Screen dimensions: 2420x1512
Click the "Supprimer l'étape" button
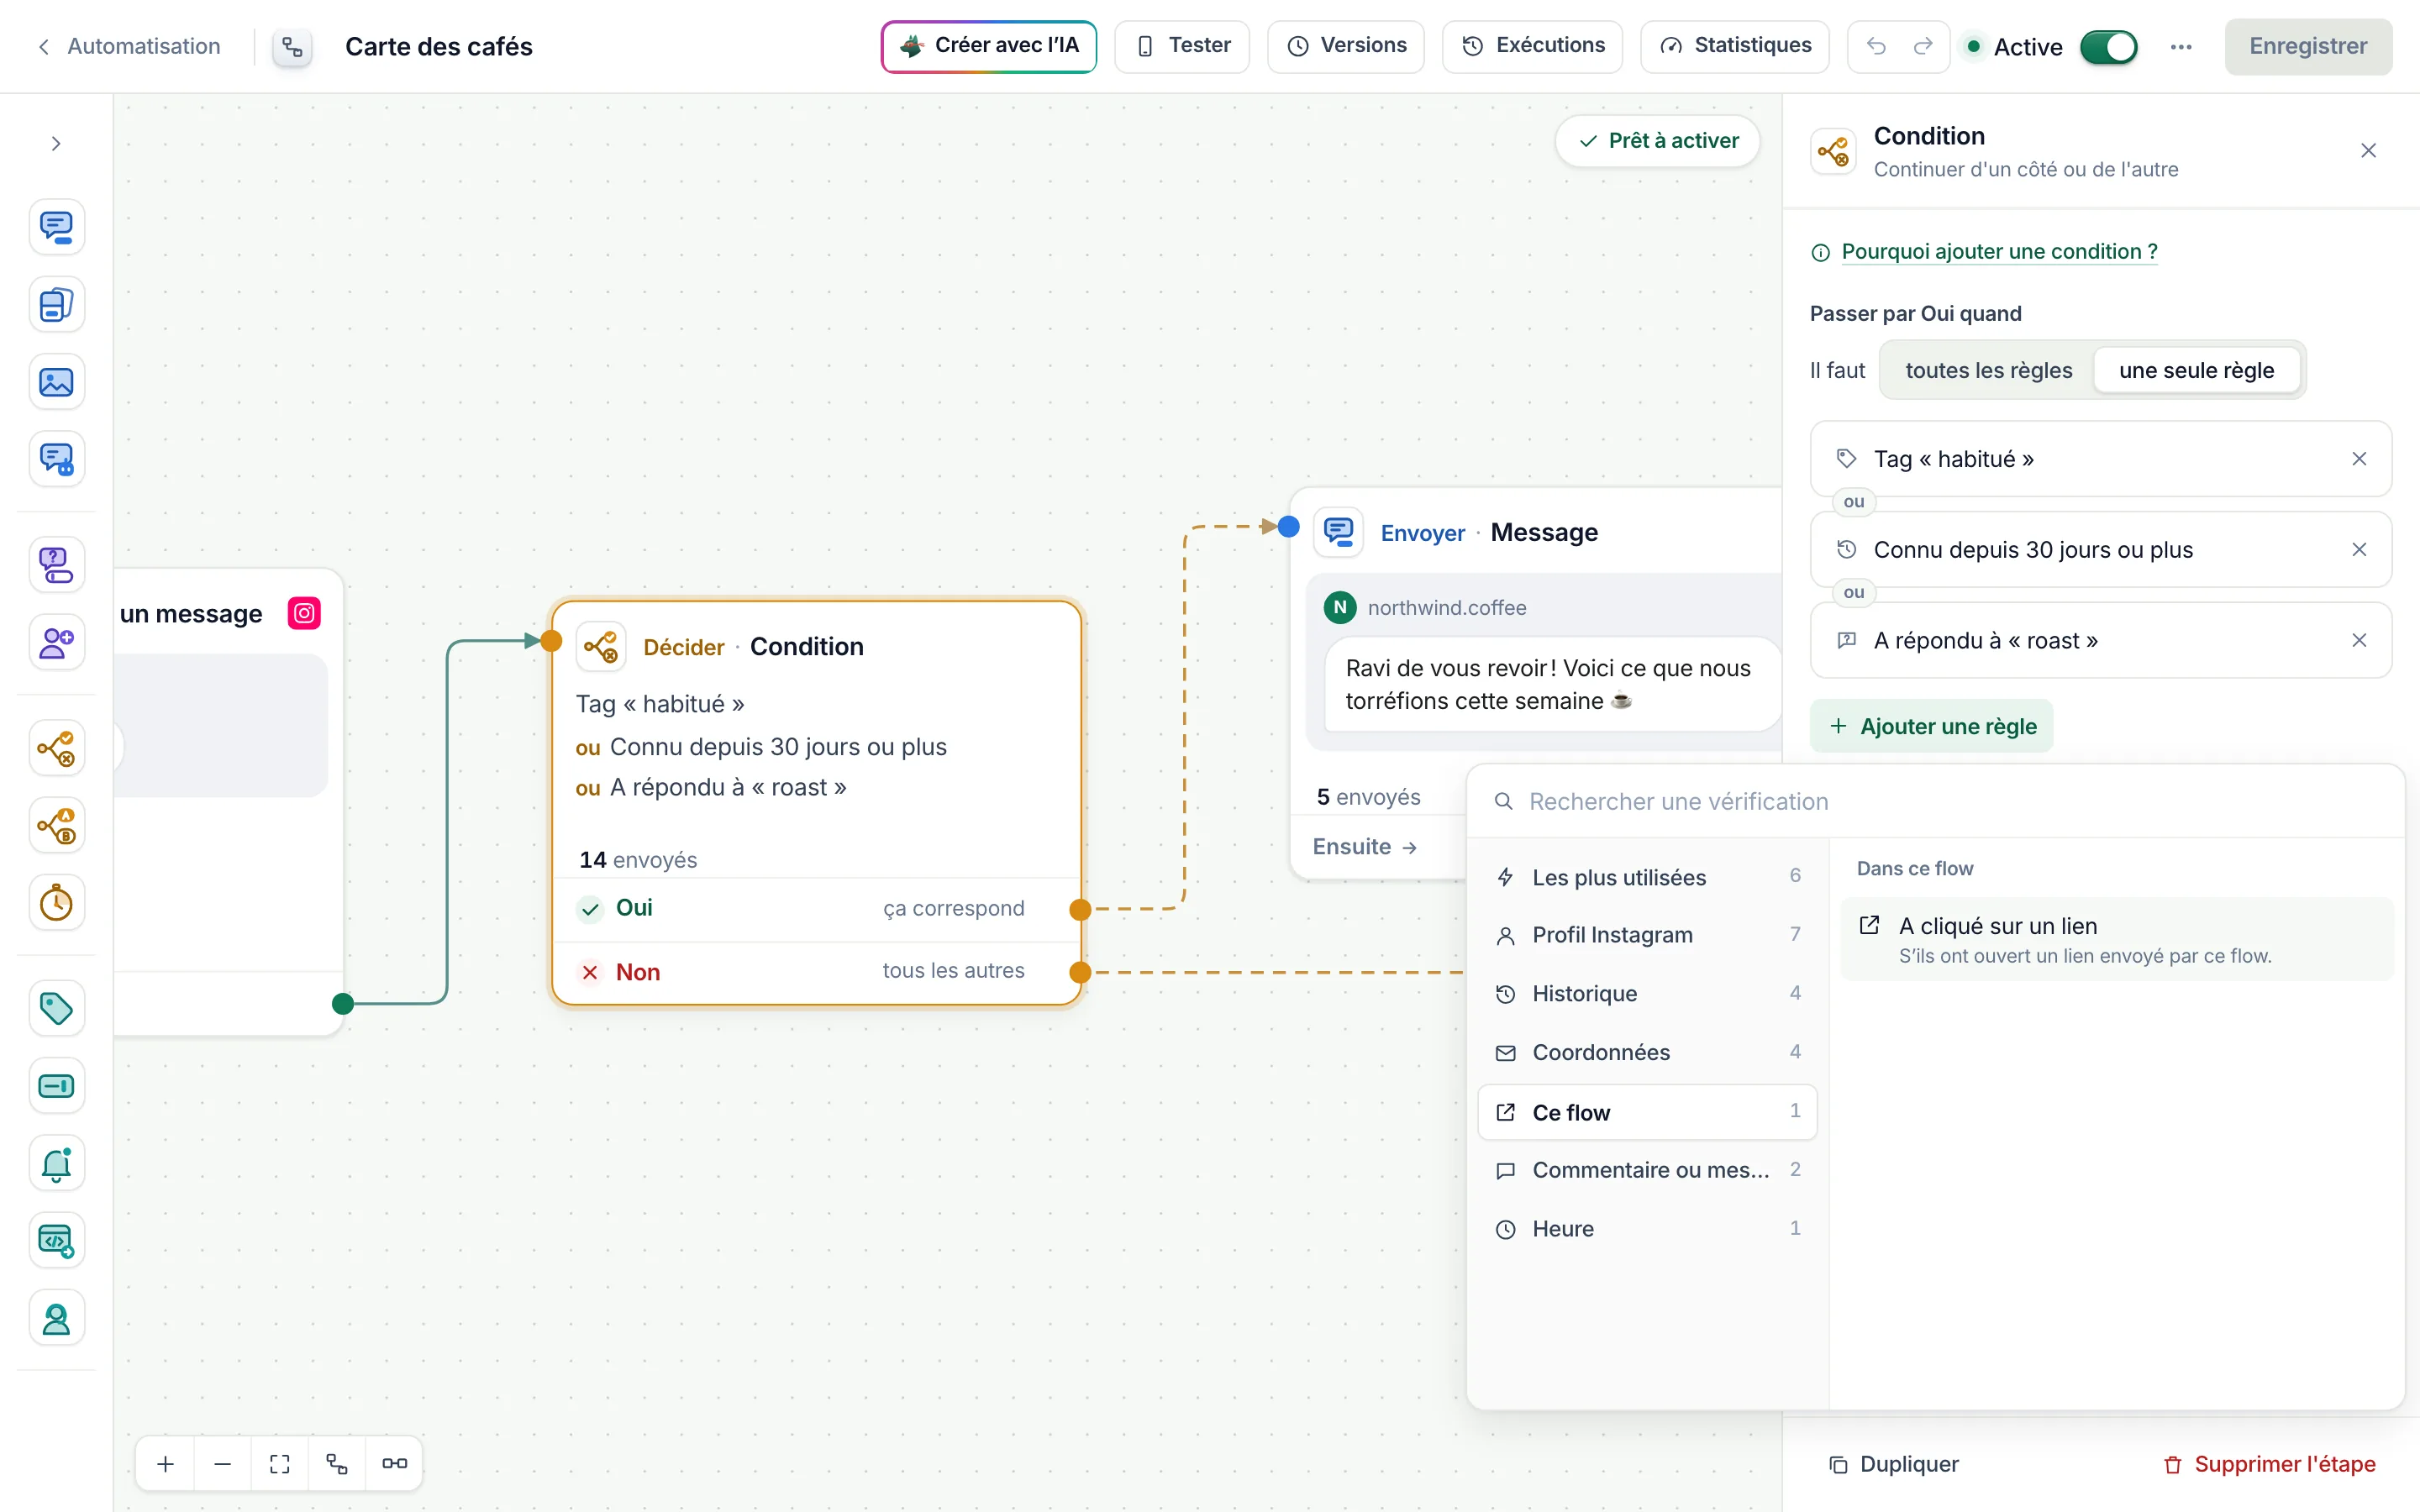tap(2270, 1464)
